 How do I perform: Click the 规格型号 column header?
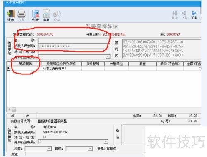point(93,64)
